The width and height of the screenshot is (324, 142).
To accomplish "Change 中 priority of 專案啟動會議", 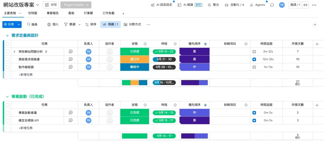I will (x=194, y=113).
